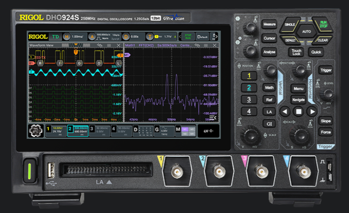The image size is (349, 213).
Task: Tap the horizontal H timebase icon
Action: coord(66,37)
